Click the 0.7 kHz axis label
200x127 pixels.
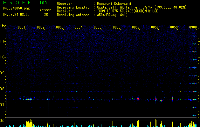click(3, 105)
